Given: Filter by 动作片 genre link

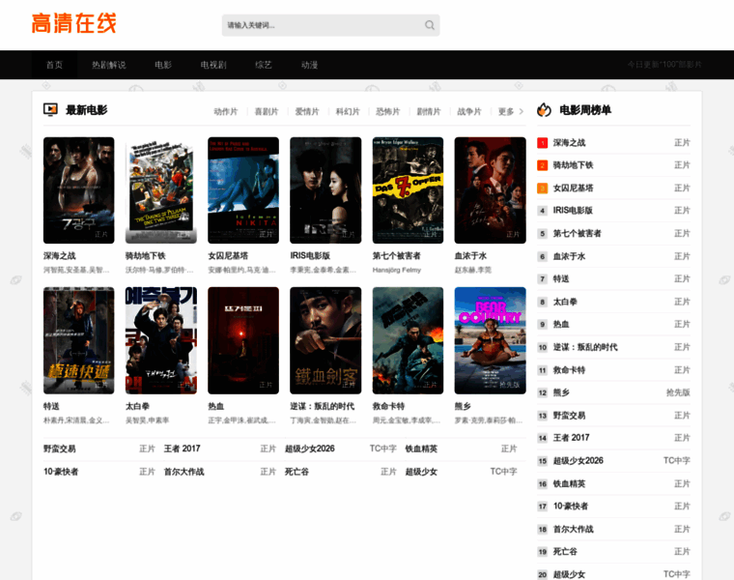Looking at the screenshot, I should [226, 111].
